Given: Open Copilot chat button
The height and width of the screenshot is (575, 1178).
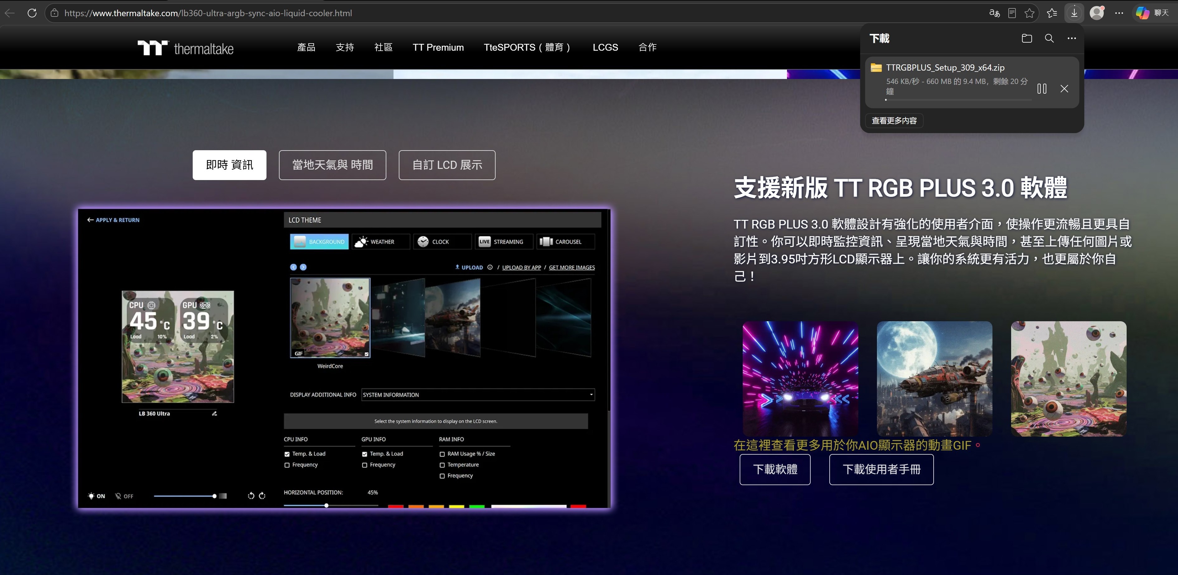Looking at the screenshot, I should coord(1152,13).
